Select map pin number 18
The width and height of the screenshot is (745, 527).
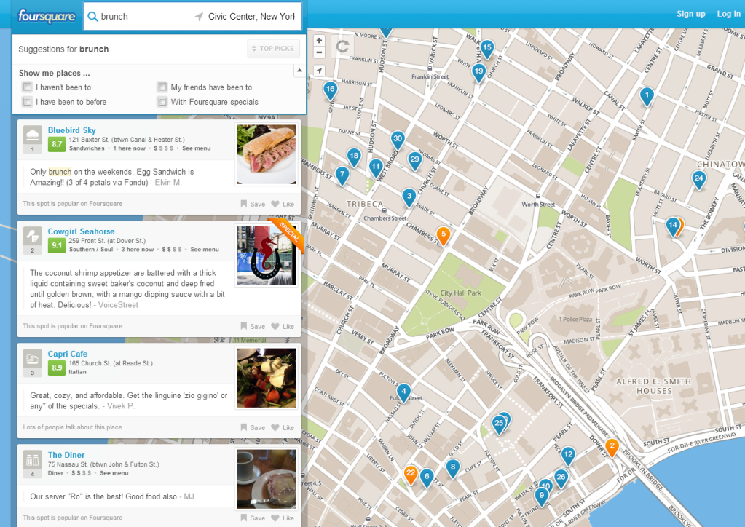[x=354, y=157]
